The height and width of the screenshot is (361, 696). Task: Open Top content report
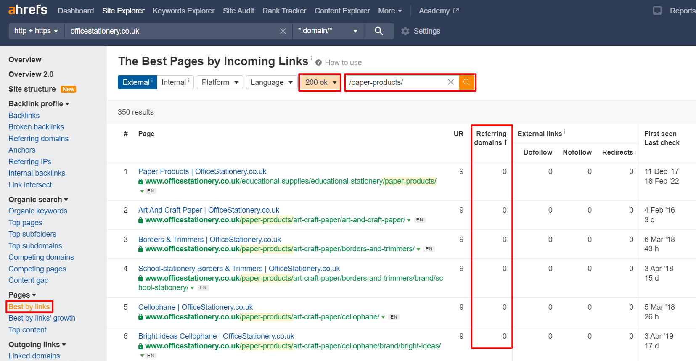[x=27, y=330]
